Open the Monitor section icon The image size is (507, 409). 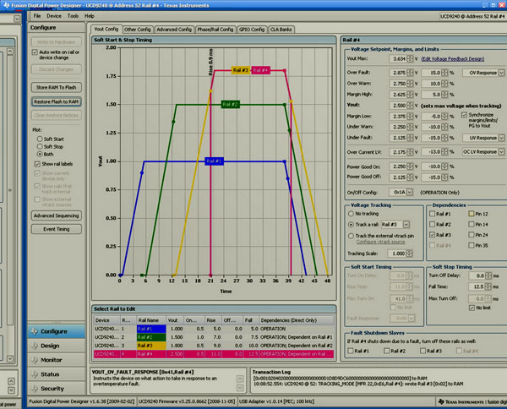point(34,360)
